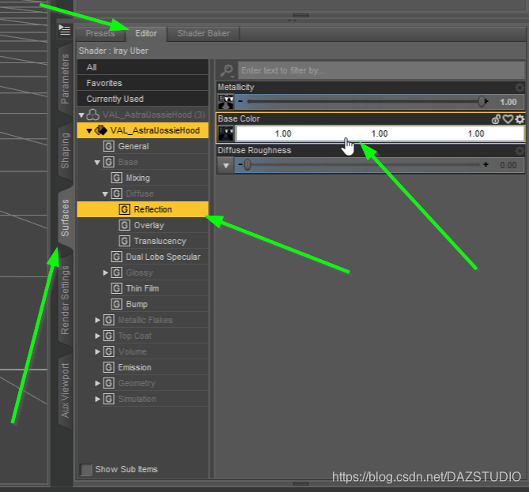Click the VAL_AstraJossieHood (3) object icon

pos(93,115)
